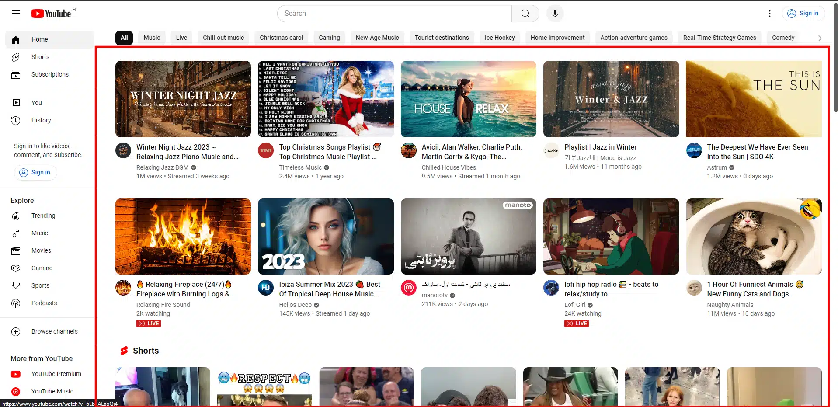Go to Trending in Explore
Image resolution: width=838 pixels, height=407 pixels.
click(43, 216)
